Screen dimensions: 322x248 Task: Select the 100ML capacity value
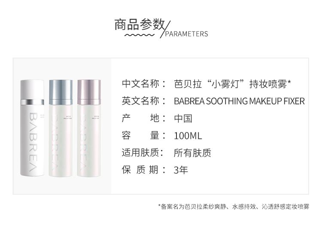pyautogui.click(x=188, y=136)
